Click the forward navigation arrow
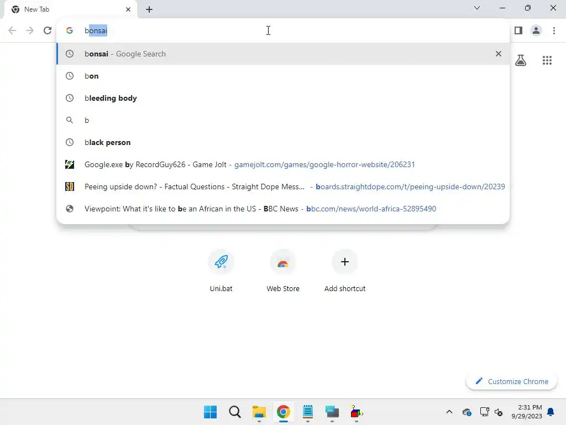The width and height of the screenshot is (566, 425). pos(30,30)
